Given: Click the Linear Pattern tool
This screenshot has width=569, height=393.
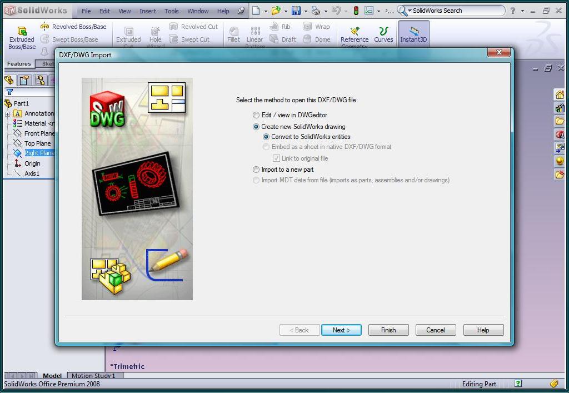Looking at the screenshot, I should tap(254, 38).
